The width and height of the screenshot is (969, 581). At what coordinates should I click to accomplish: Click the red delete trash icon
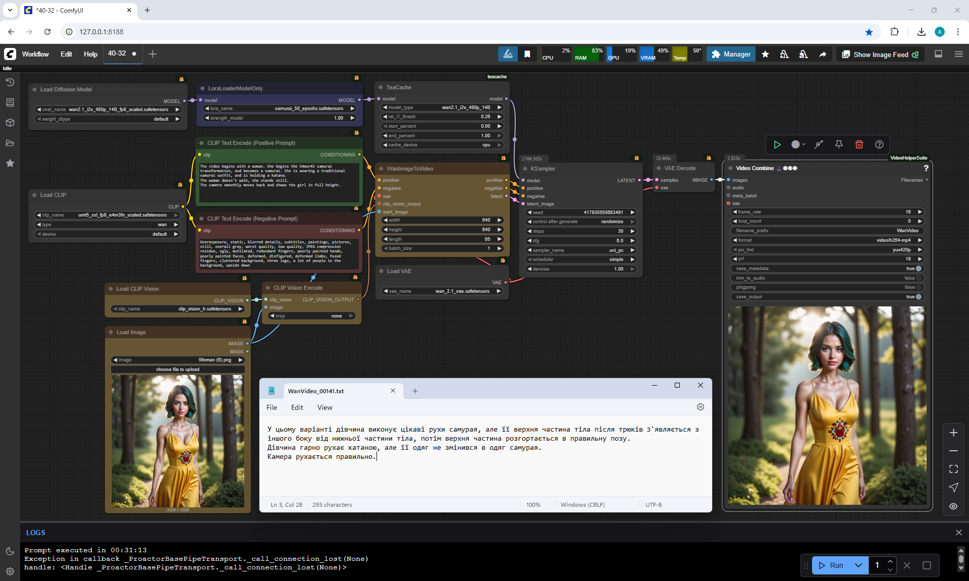pos(859,144)
